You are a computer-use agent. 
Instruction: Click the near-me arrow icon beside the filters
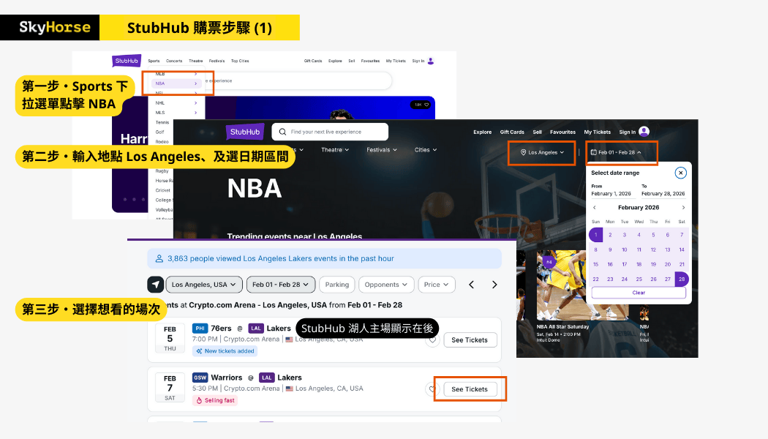click(155, 285)
